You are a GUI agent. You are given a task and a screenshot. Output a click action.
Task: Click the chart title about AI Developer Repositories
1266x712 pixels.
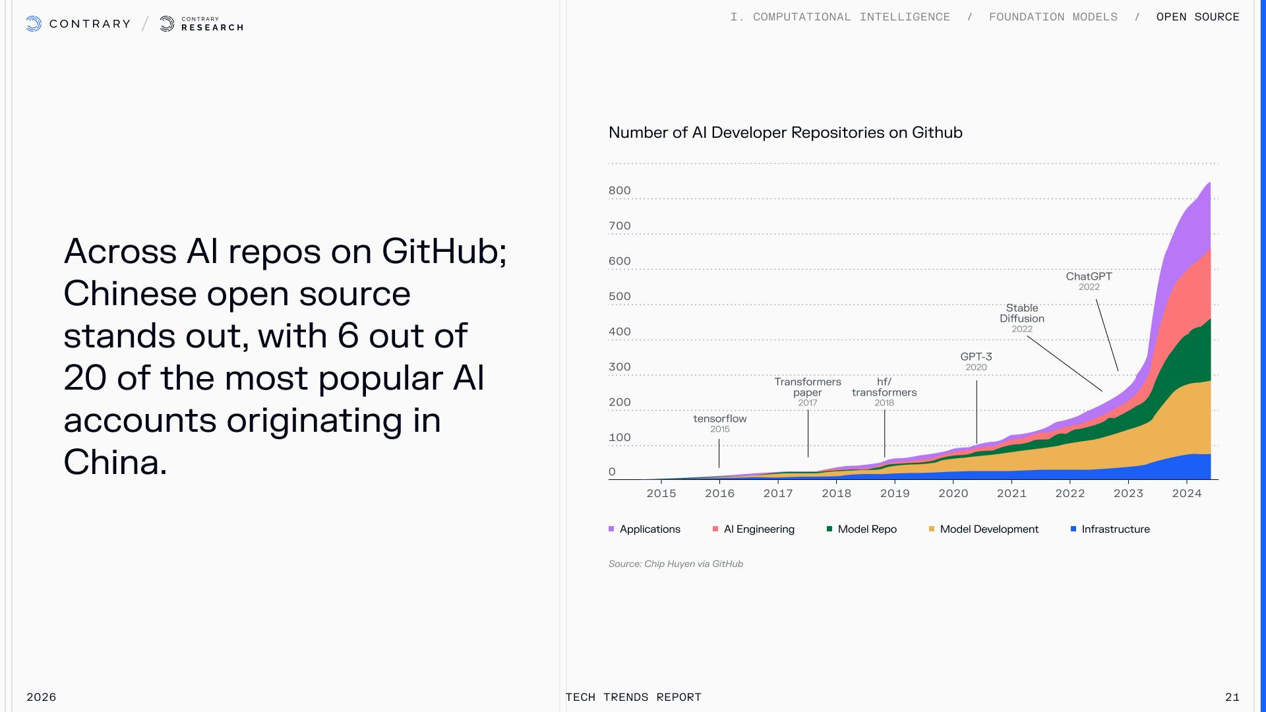785,133
